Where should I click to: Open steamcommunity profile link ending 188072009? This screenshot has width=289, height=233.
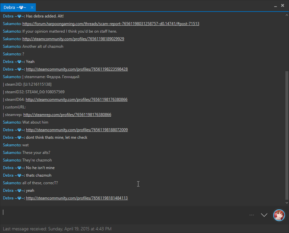point(77,130)
